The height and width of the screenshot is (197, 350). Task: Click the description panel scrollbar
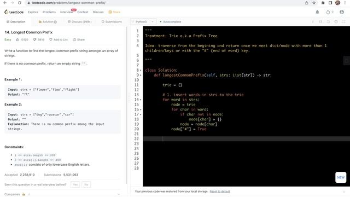126,105
